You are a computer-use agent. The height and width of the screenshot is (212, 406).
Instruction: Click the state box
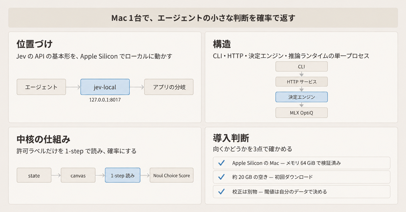pyautogui.click(x=34, y=175)
